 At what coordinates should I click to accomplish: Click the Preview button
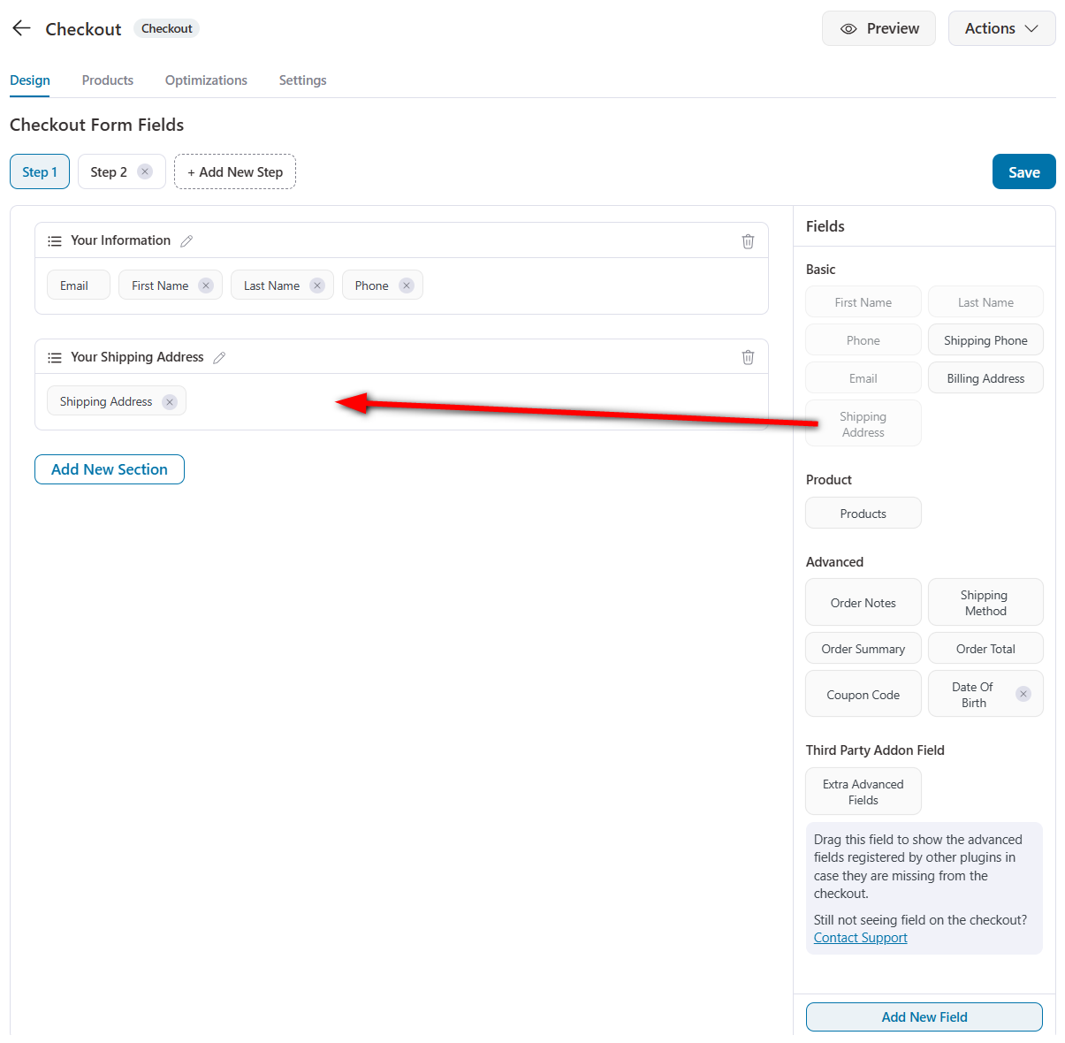tap(879, 28)
